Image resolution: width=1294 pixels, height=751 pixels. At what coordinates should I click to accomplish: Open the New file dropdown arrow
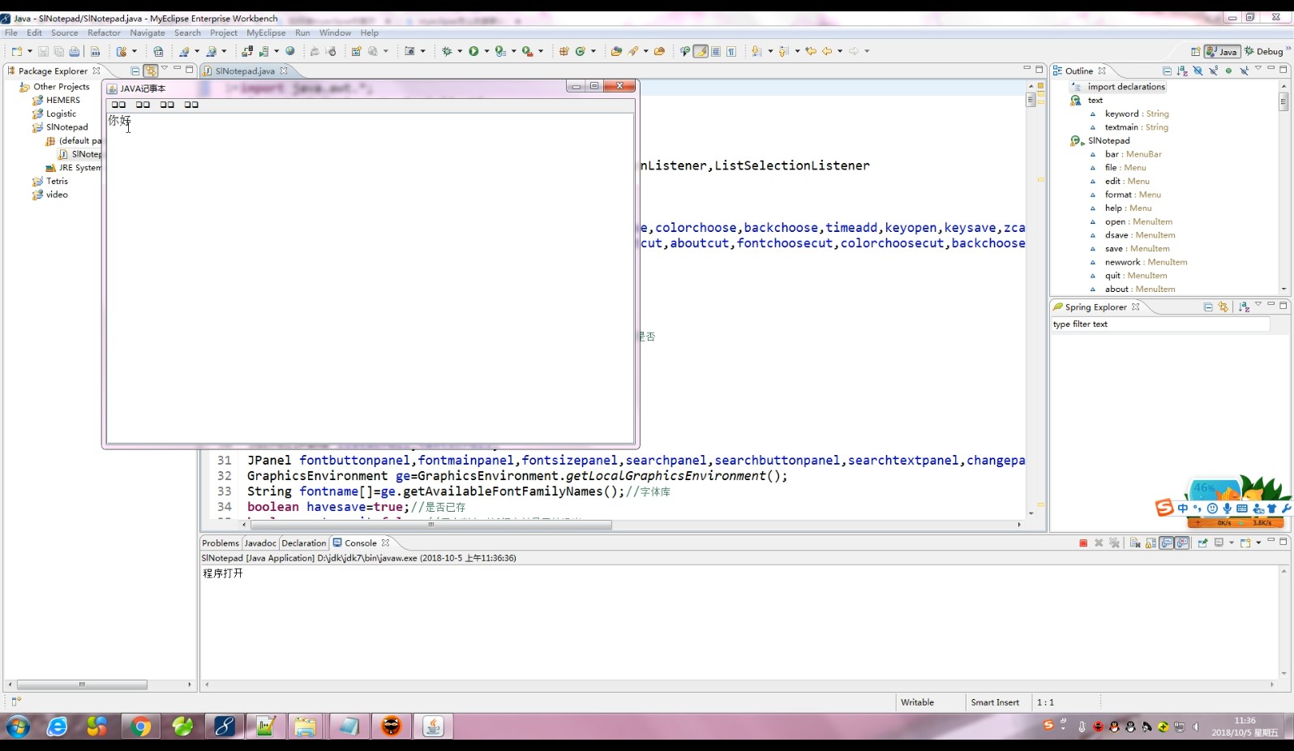[30, 51]
